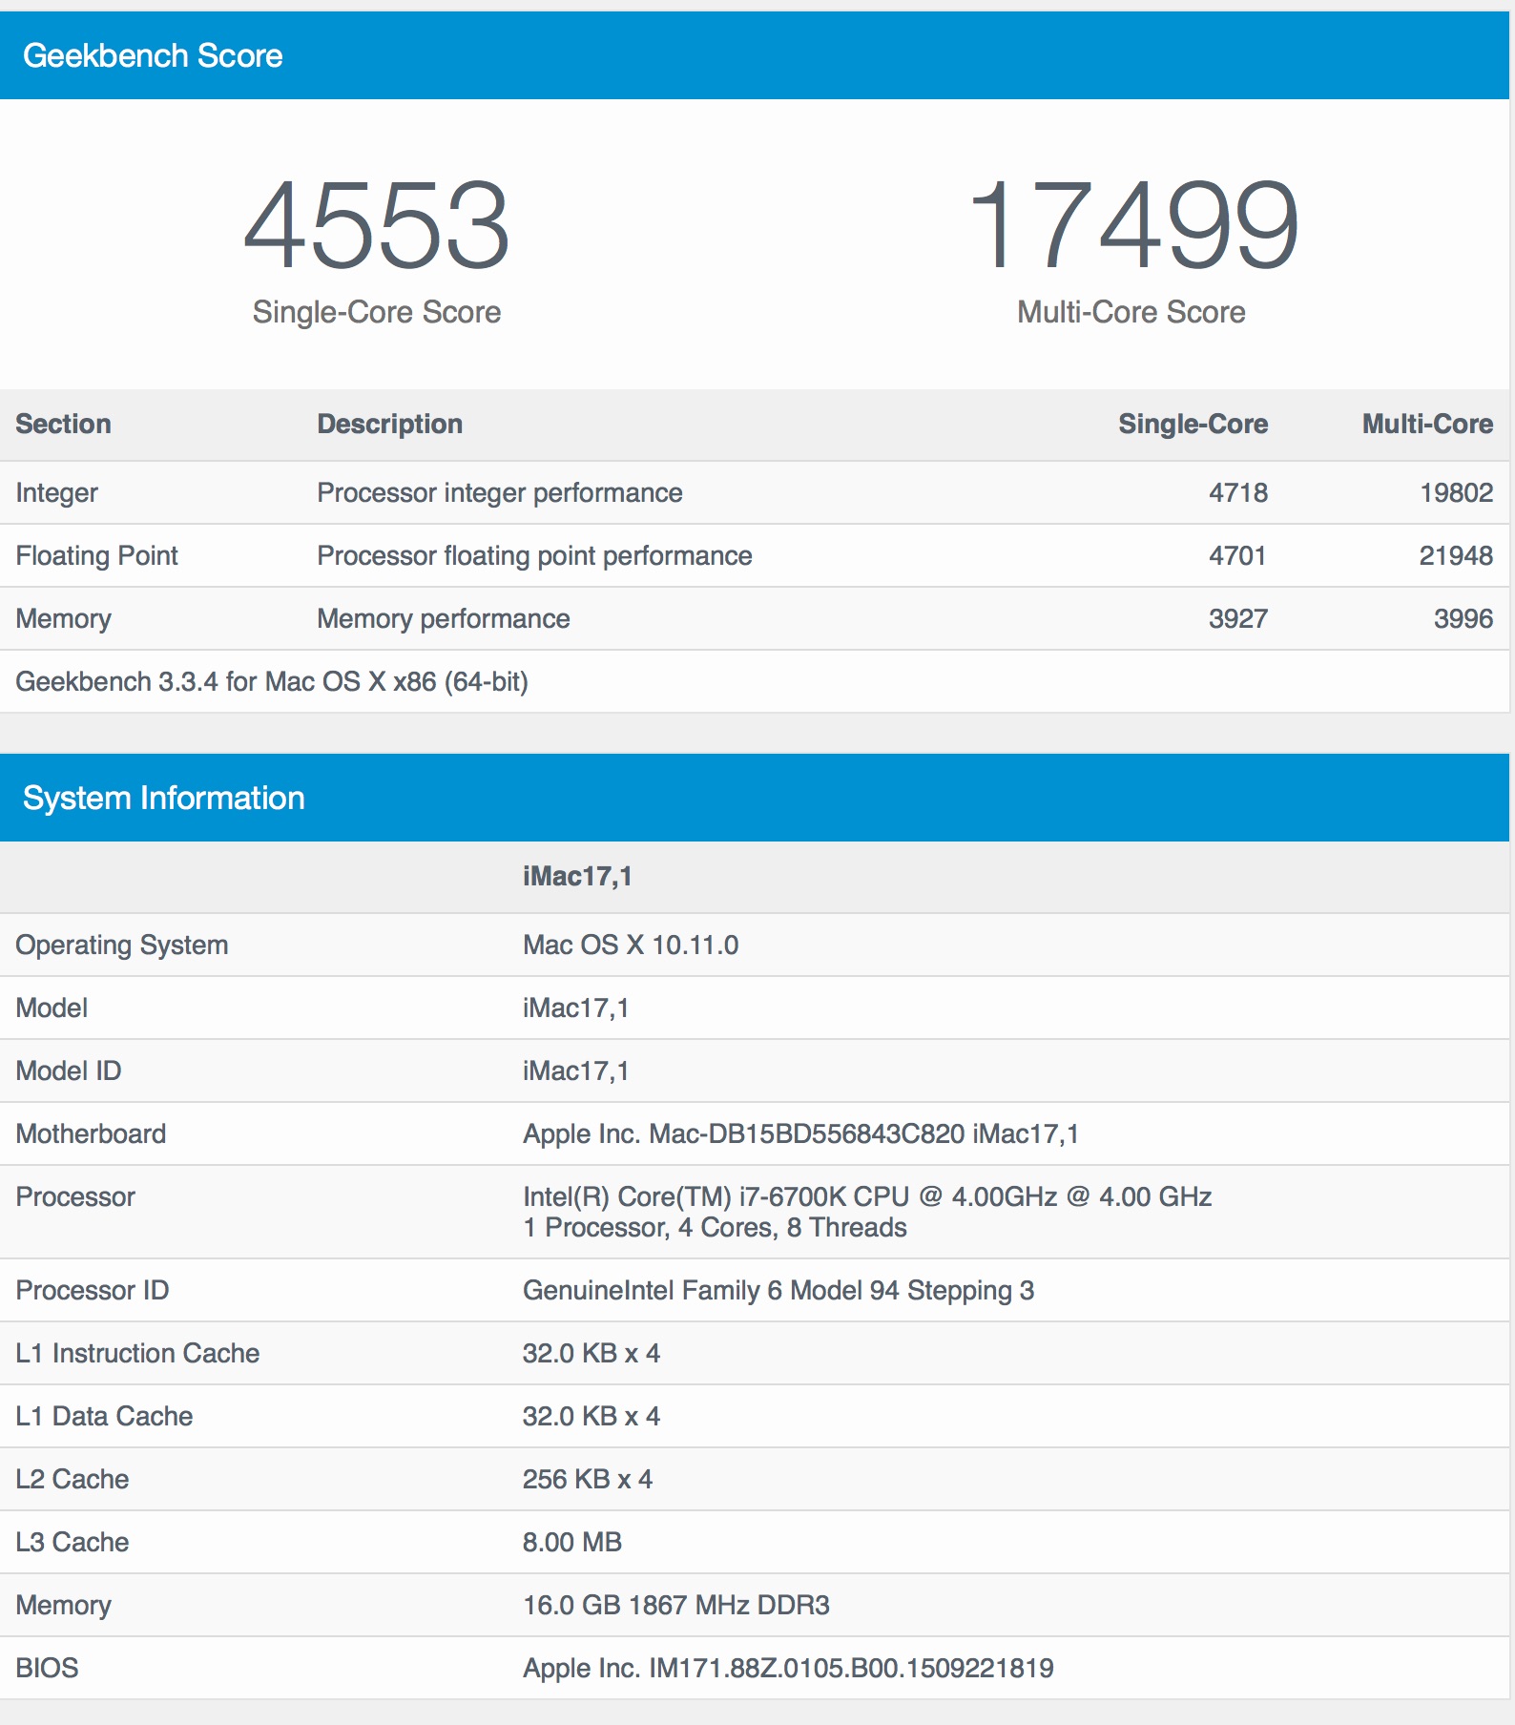
Task: Click the Floating Point multi-core score 21948
Action: click(1456, 555)
